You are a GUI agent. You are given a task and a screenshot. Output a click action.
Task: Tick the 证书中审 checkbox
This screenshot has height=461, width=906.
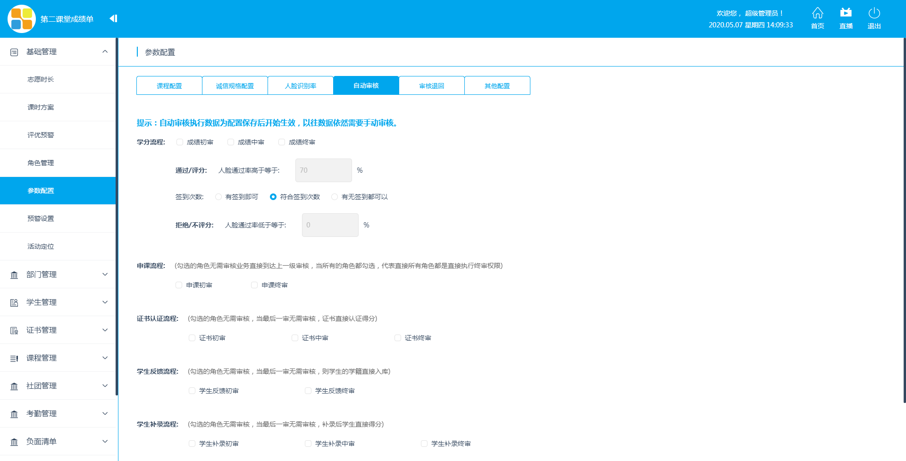(295, 338)
